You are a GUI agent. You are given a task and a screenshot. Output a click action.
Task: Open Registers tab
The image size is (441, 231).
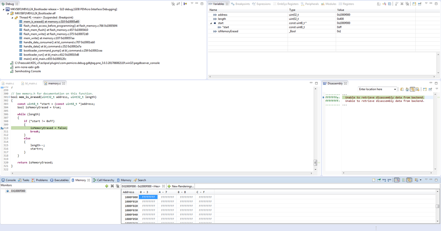click(346, 4)
